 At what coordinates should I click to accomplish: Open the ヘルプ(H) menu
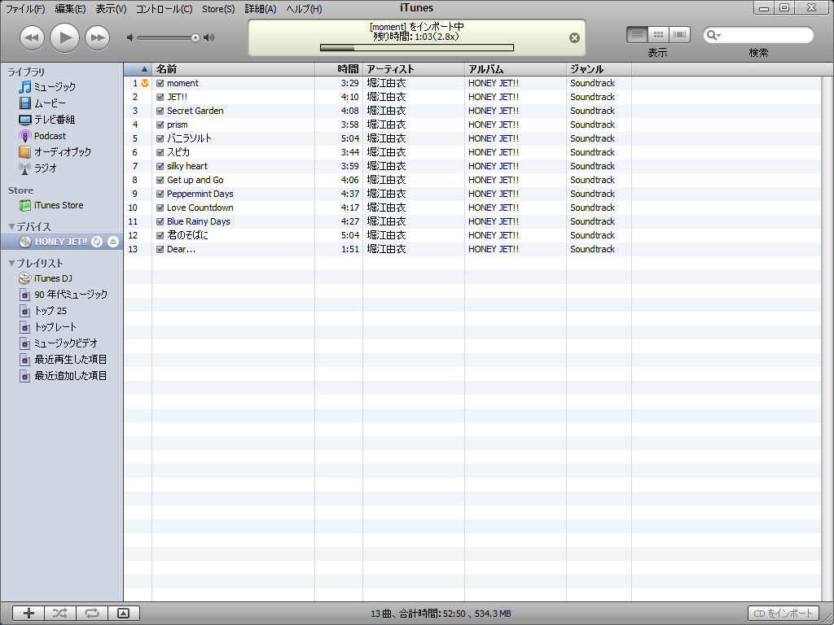[x=304, y=9]
